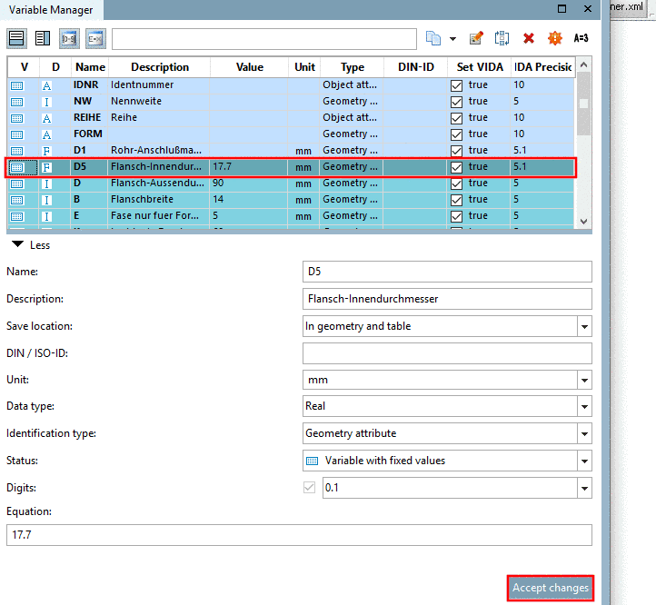The image size is (656, 605).
Task: Expand the Data type dropdown
Action: tap(584, 406)
